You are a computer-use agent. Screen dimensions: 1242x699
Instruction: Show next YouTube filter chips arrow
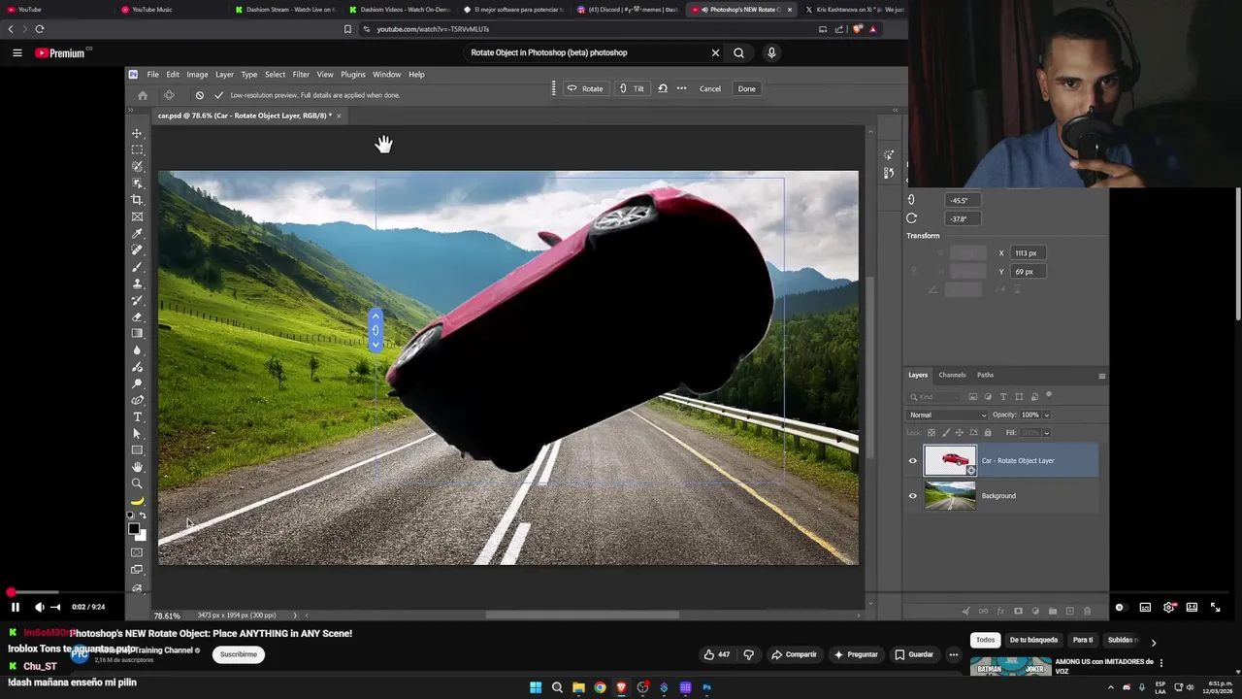[x=1153, y=643]
